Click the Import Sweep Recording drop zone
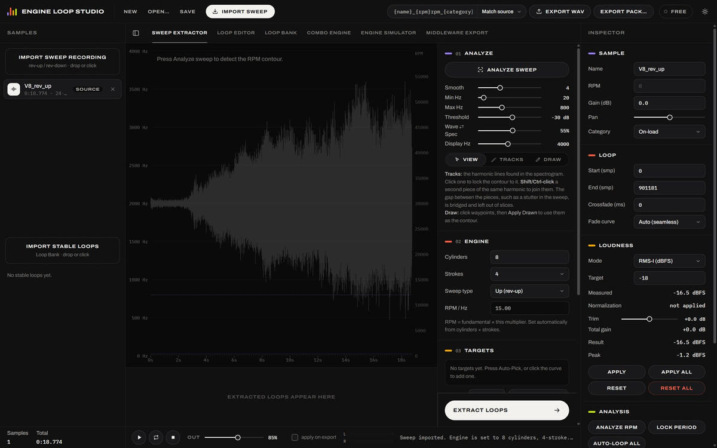The image size is (717, 448). (63, 61)
